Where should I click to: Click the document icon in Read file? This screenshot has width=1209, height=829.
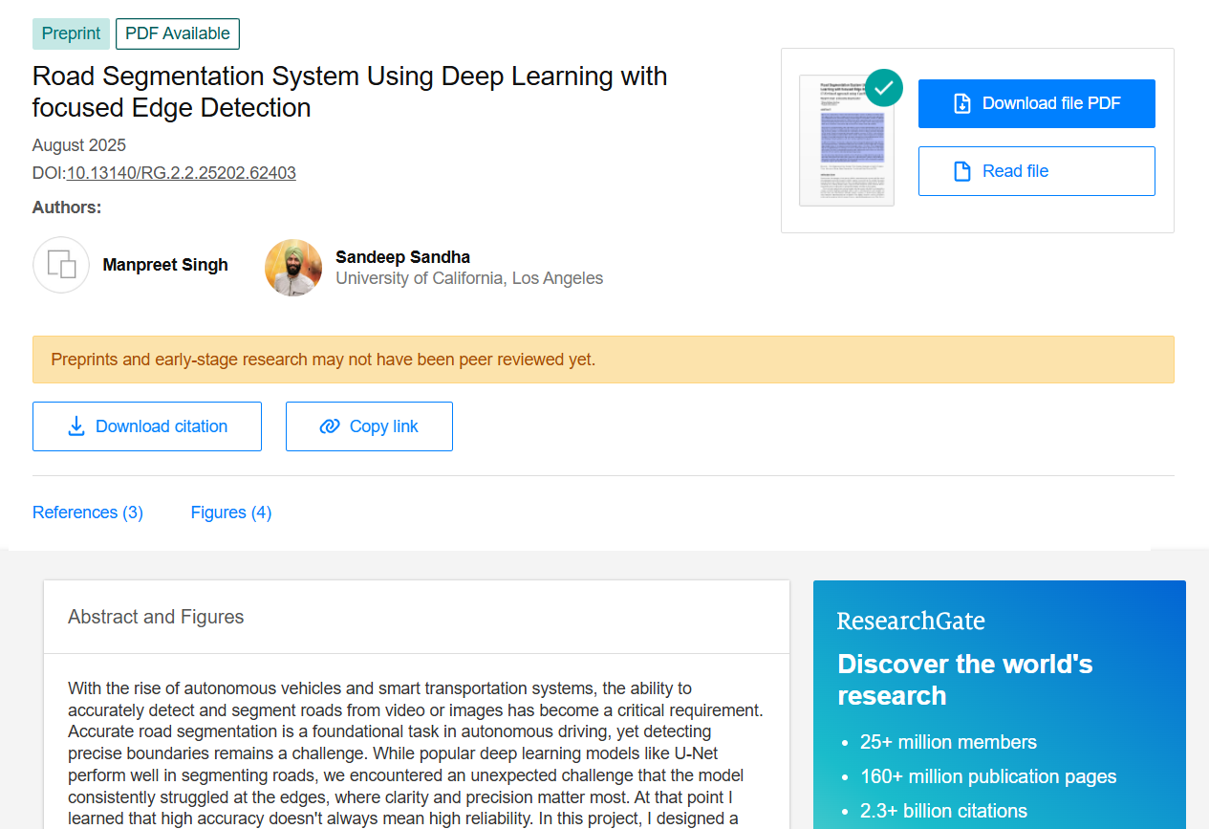point(962,171)
